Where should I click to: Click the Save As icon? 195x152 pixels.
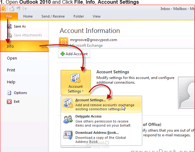pos(9,26)
